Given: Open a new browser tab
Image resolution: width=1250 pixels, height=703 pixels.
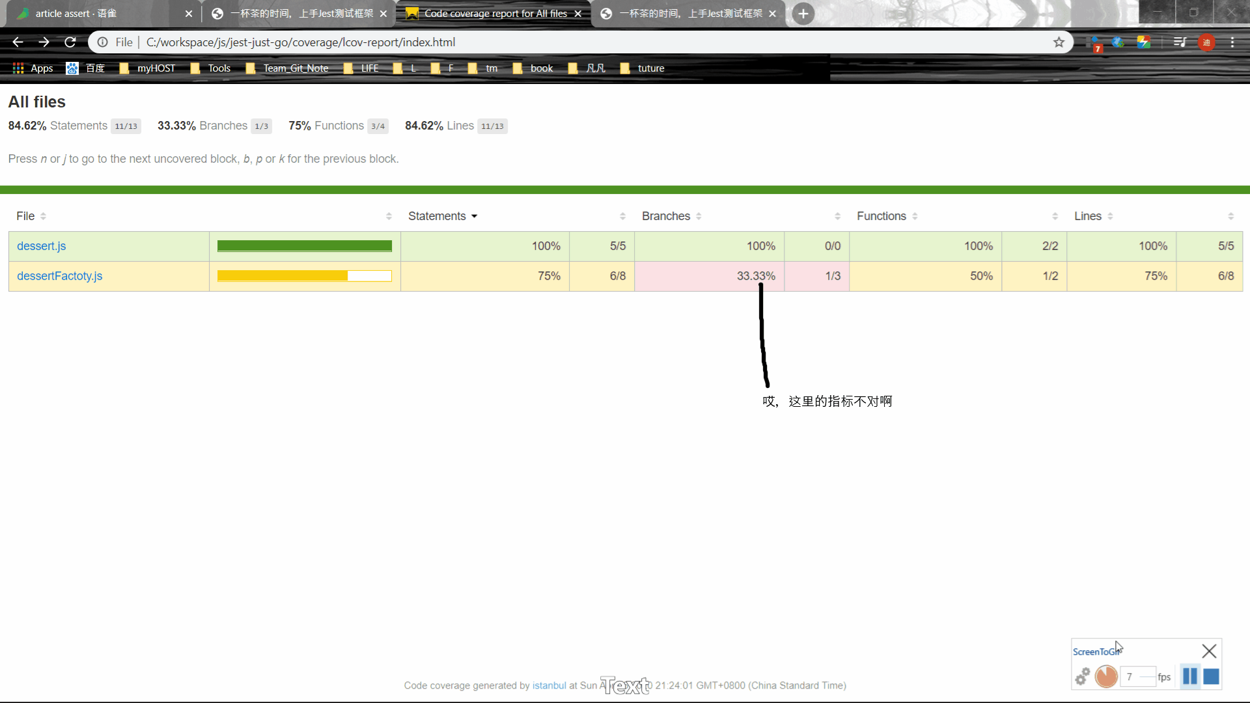Looking at the screenshot, I should [803, 14].
